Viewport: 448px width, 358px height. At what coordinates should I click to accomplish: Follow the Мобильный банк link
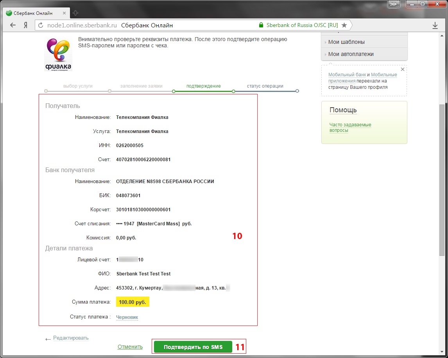pos(347,75)
